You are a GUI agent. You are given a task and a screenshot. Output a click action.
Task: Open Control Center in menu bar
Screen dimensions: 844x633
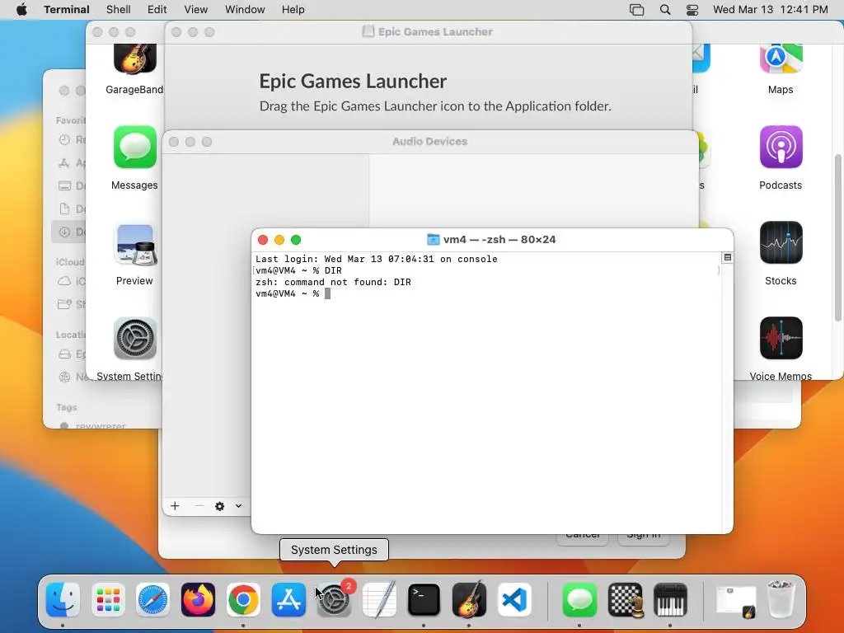click(692, 10)
